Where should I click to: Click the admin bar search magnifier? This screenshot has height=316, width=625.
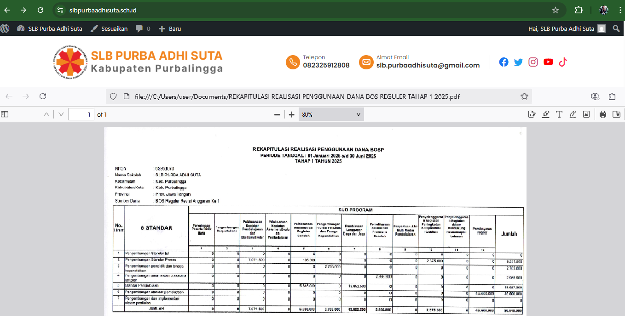pyautogui.click(x=617, y=28)
